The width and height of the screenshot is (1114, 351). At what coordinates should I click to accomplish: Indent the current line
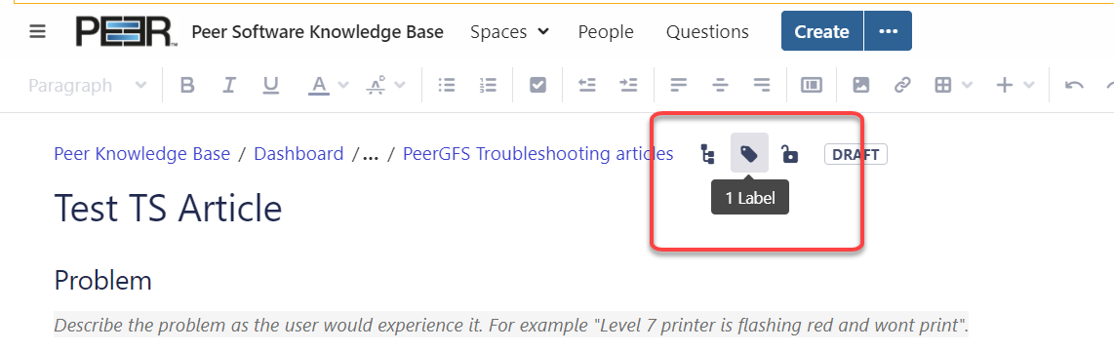pos(628,86)
